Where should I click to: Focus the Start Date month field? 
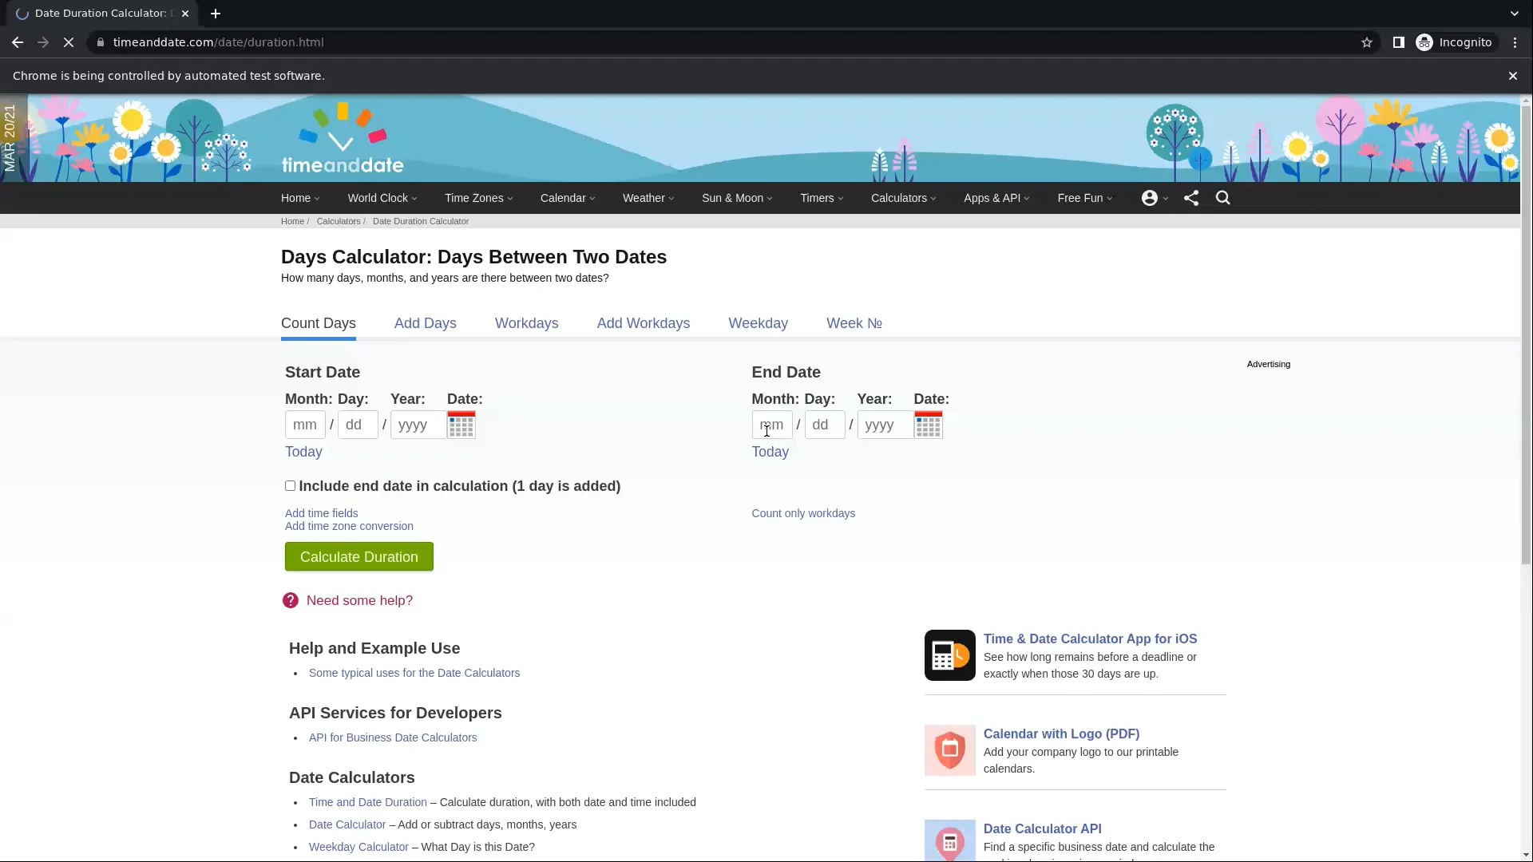[x=305, y=425]
